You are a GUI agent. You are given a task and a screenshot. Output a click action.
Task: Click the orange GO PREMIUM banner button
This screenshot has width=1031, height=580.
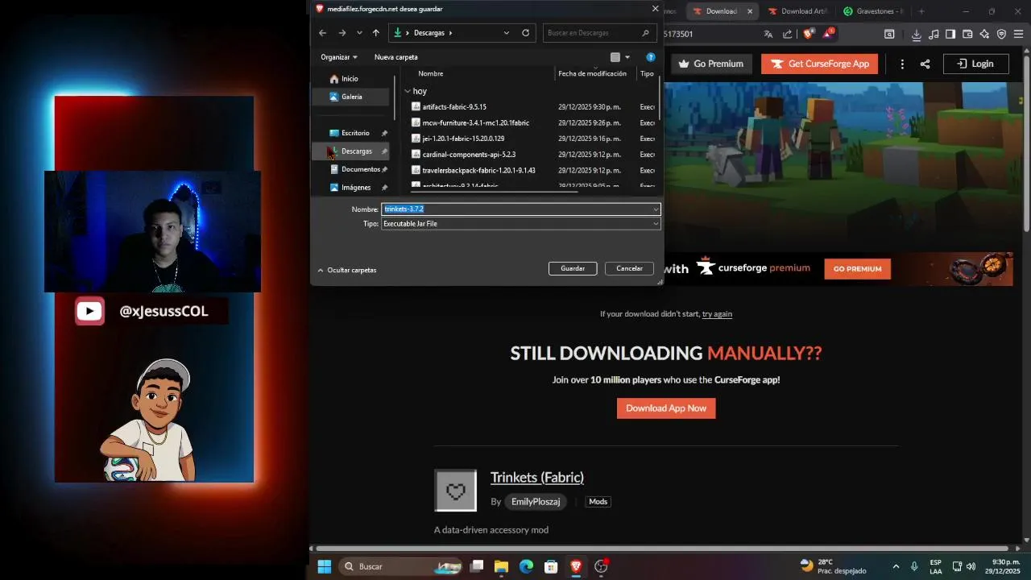click(857, 269)
